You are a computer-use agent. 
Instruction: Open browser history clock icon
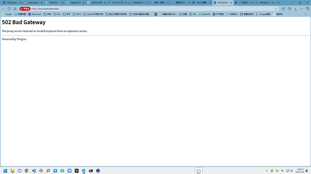point(289,9)
